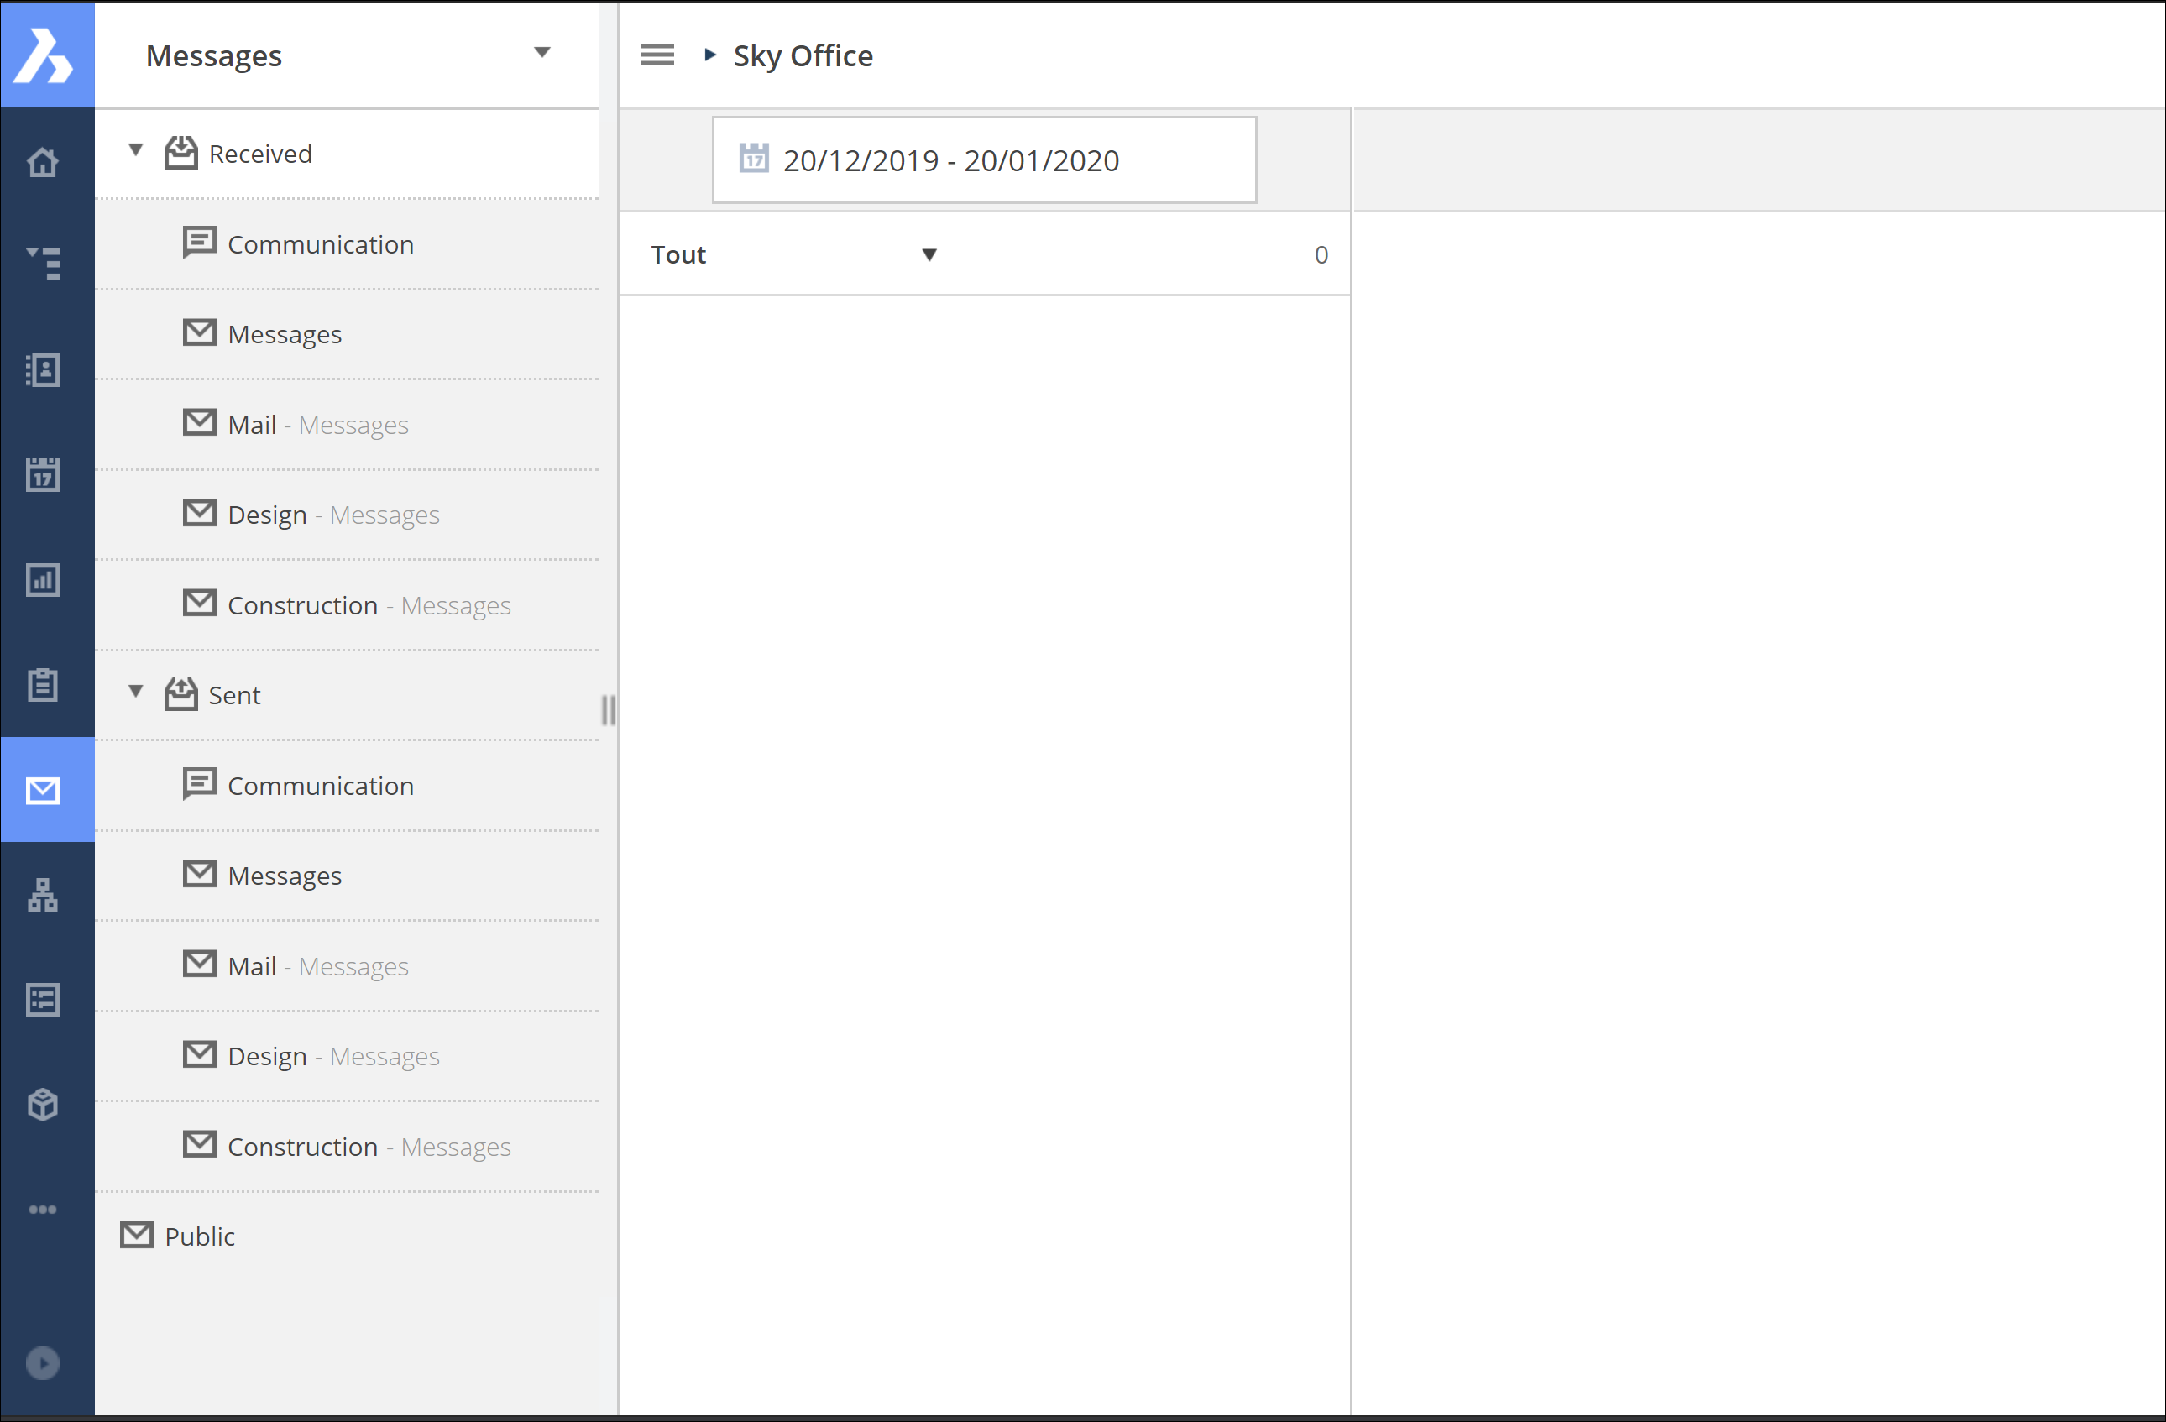Open the address book sidebar icon
The height and width of the screenshot is (1422, 2166).
(43, 369)
